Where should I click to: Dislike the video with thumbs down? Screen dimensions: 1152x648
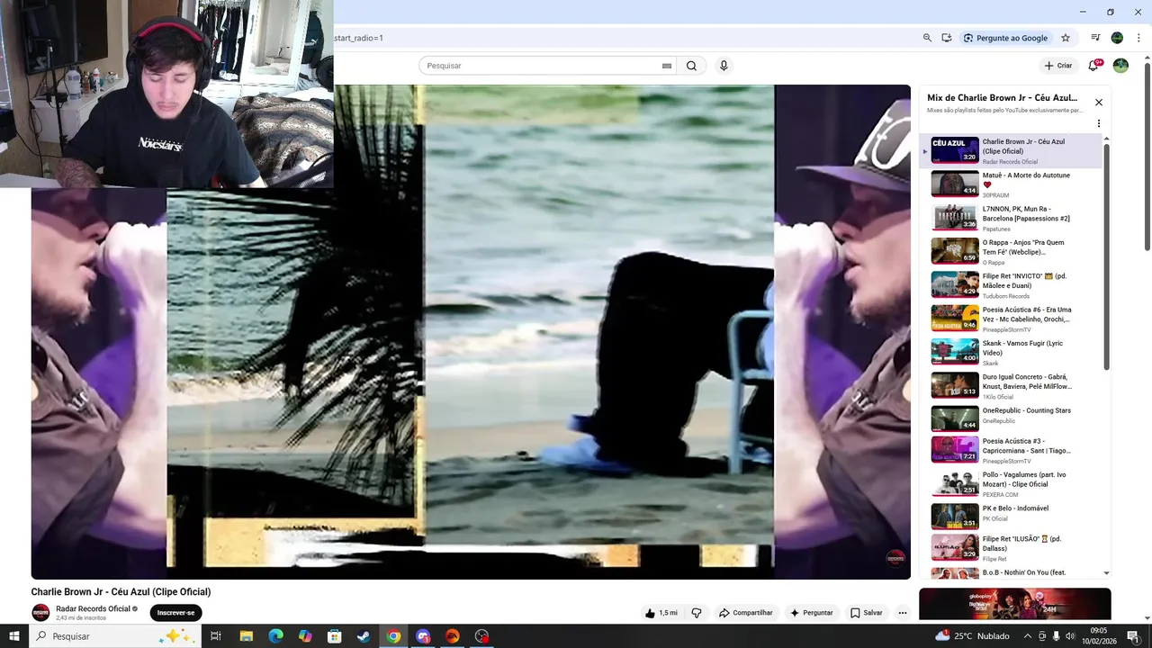coord(697,613)
